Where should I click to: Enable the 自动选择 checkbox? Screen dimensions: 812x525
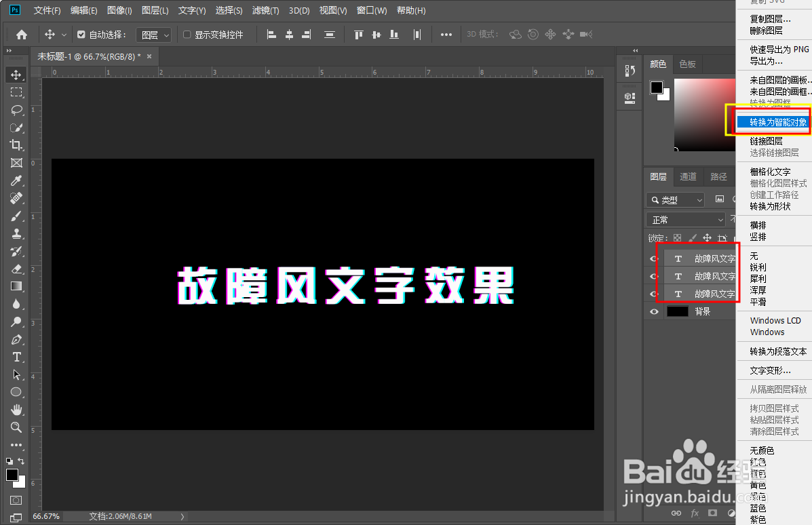[x=81, y=34]
